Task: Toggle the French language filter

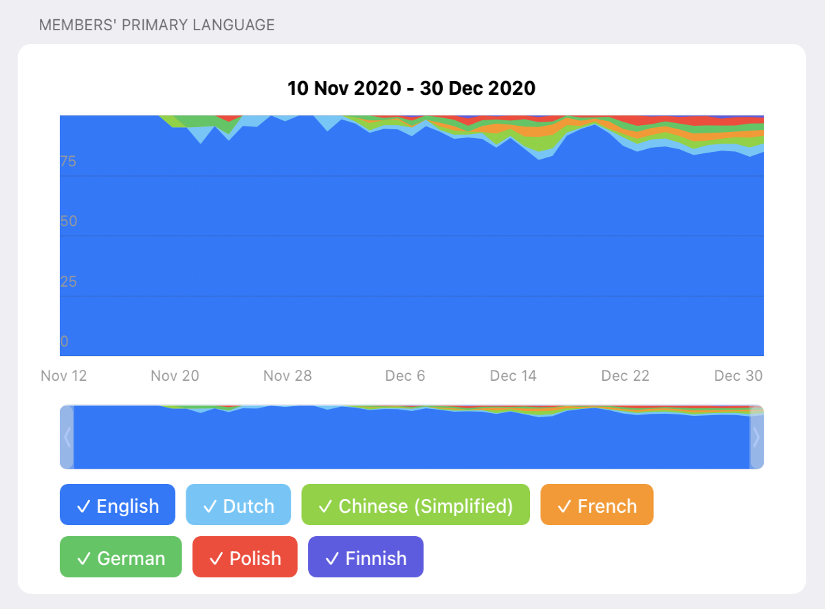Action: [x=597, y=505]
